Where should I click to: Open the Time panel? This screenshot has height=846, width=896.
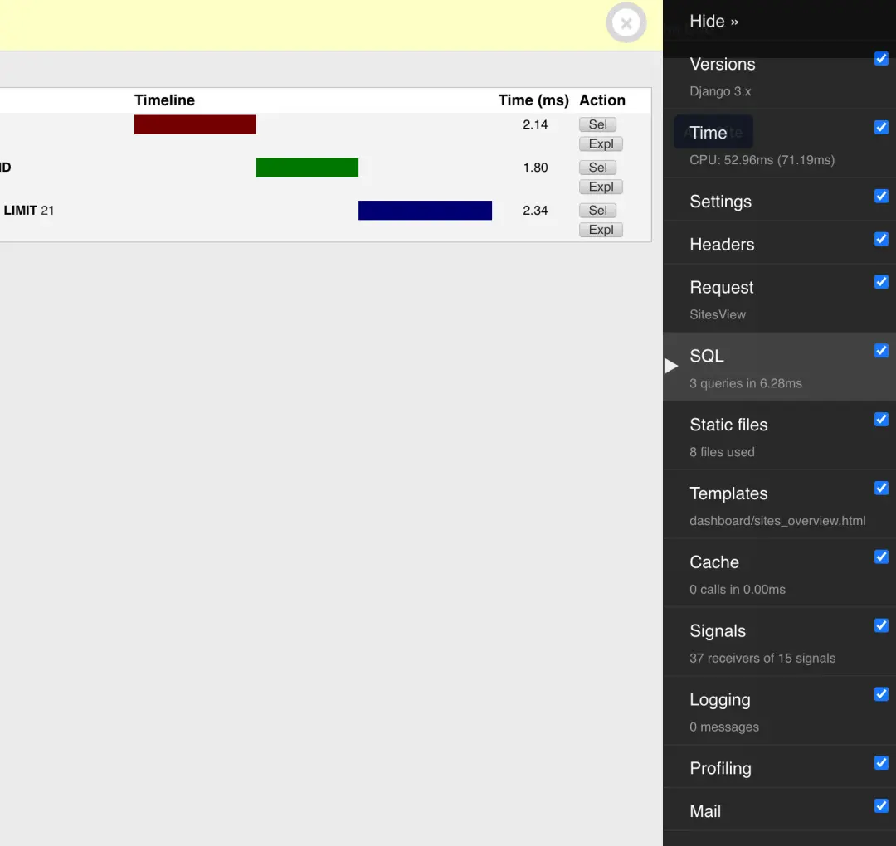tap(708, 133)
